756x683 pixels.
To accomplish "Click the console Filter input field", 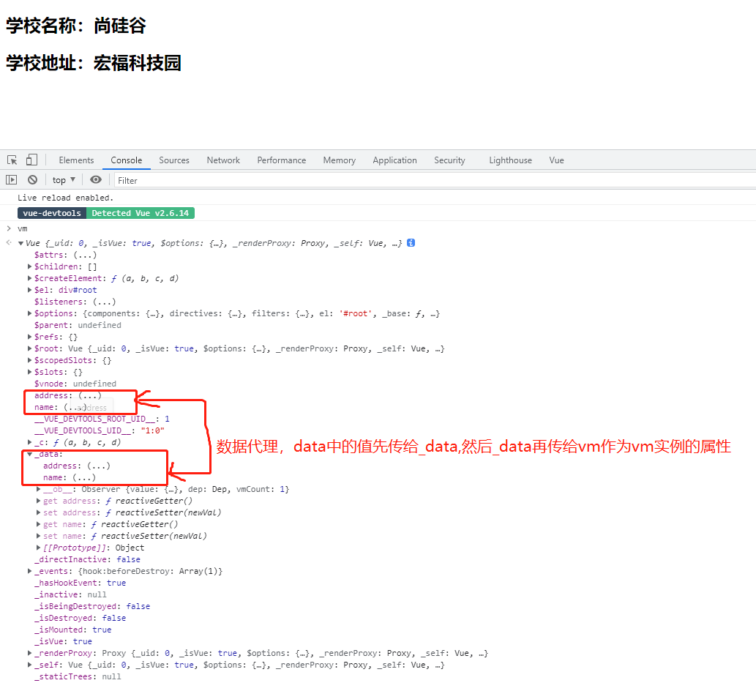I will 434,180.
